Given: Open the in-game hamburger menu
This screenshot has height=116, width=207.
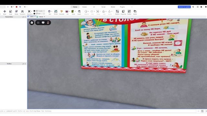Looking at the screenshot, I should 38,23.
